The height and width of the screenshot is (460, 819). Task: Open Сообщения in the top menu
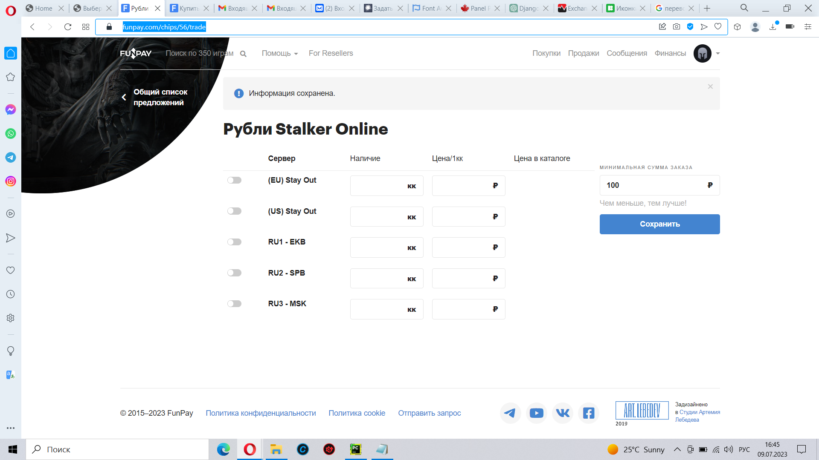pyautogui.click(x=627, y=53)
